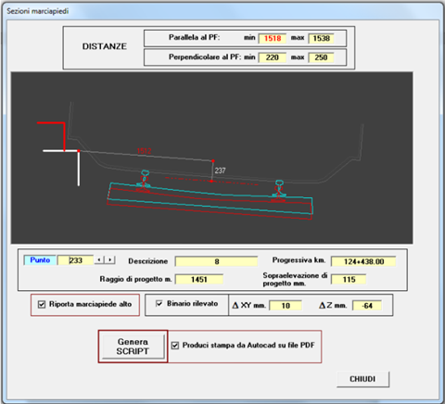Click the Punto number field showing 233

[x=75, y=260]
